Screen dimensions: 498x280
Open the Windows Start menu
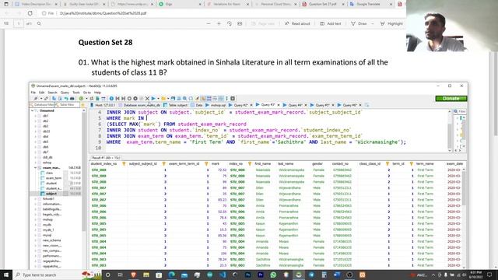coord(6,275)
